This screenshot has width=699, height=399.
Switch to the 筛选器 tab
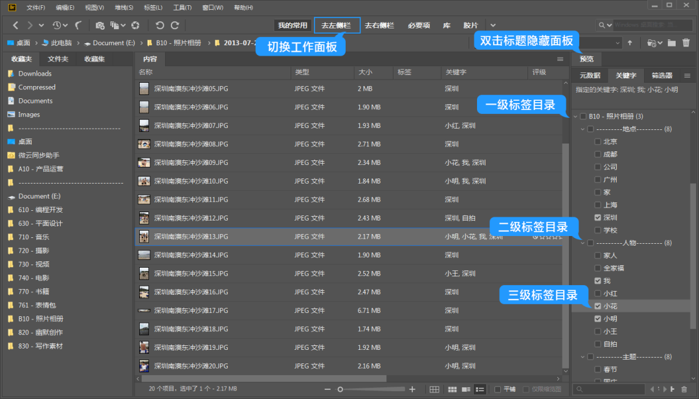661,76
